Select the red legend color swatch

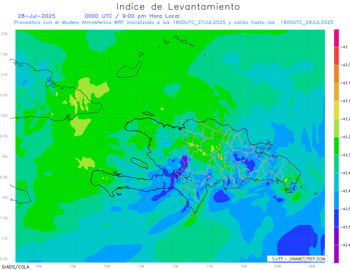click(x=336, y=56)
